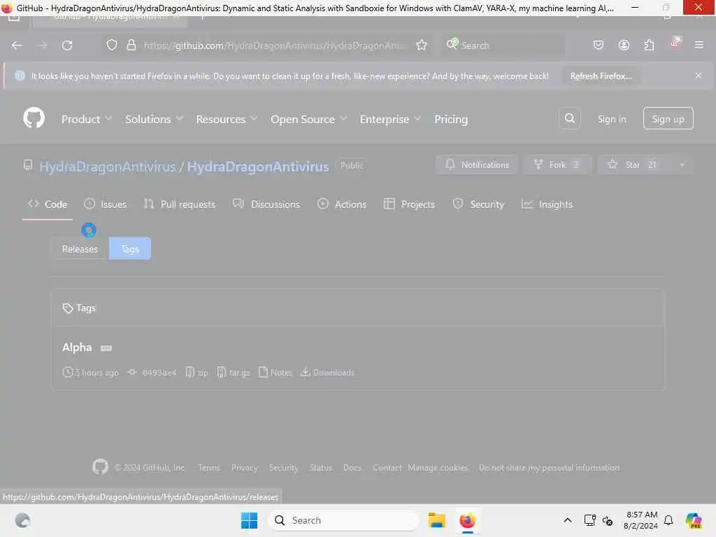Switch to Security tab
The height and width of the screenshot is (537, 716).
pos(478,204)
